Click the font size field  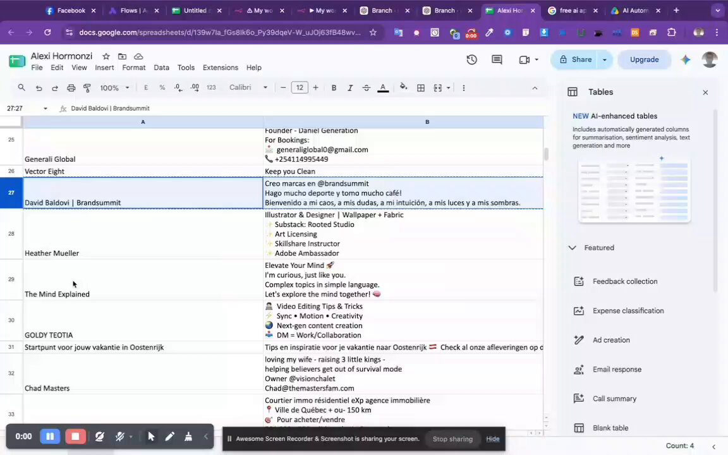(300, 87)
